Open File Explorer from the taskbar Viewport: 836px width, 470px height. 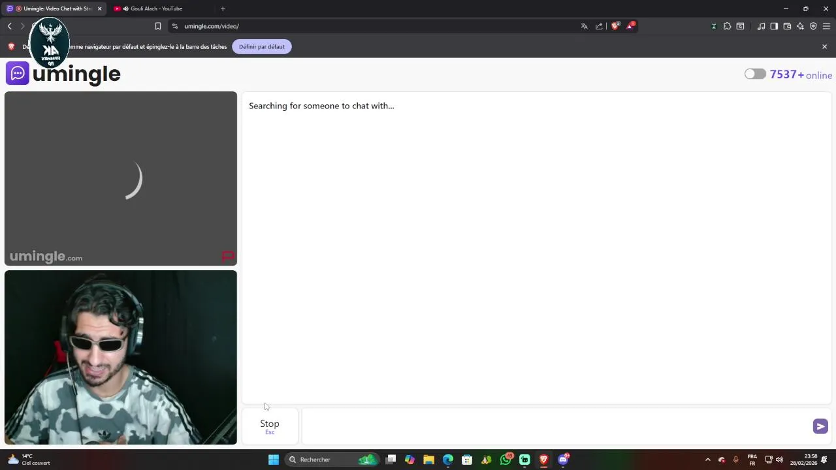[x=428, y=460]
